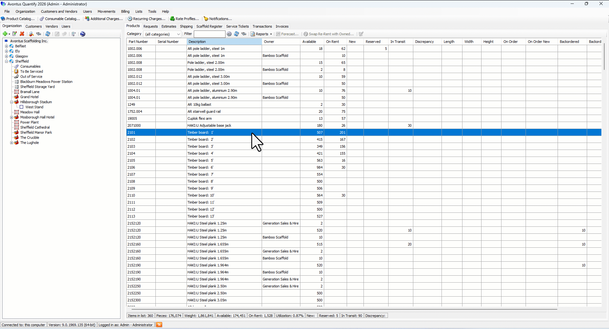Sort by the On Rent column header
Viewport: 609px width, 329px height.
[335, 42]
